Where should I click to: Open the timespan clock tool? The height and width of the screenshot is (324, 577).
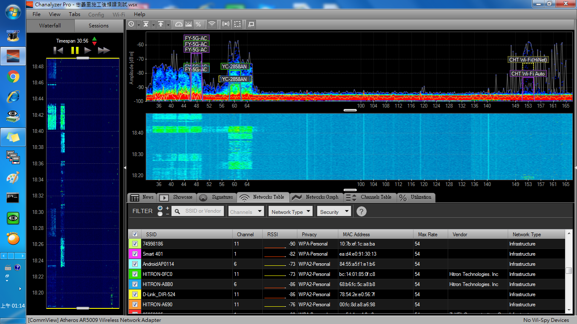(132, 24)
